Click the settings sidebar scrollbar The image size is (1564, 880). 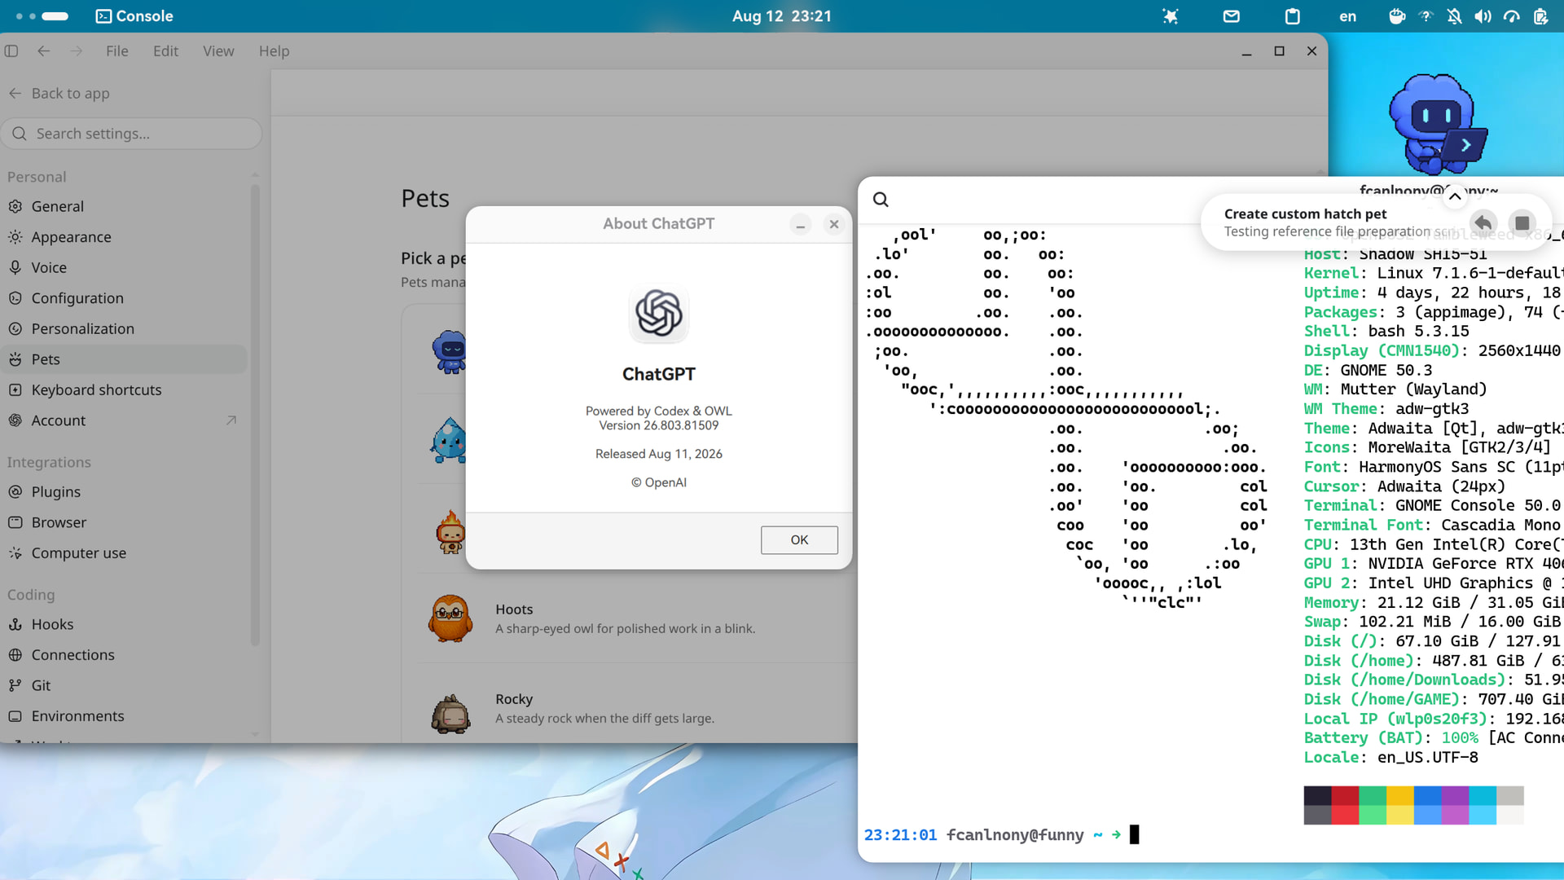coord(255,416)
